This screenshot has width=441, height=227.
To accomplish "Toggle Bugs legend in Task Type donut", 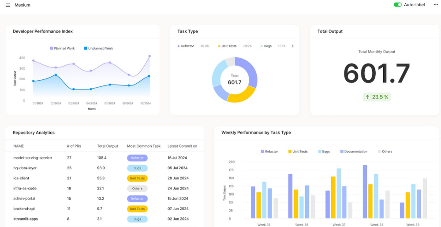I will click(266, 46).
